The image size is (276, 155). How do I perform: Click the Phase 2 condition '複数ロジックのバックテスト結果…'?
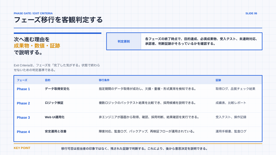click(147, 103)
